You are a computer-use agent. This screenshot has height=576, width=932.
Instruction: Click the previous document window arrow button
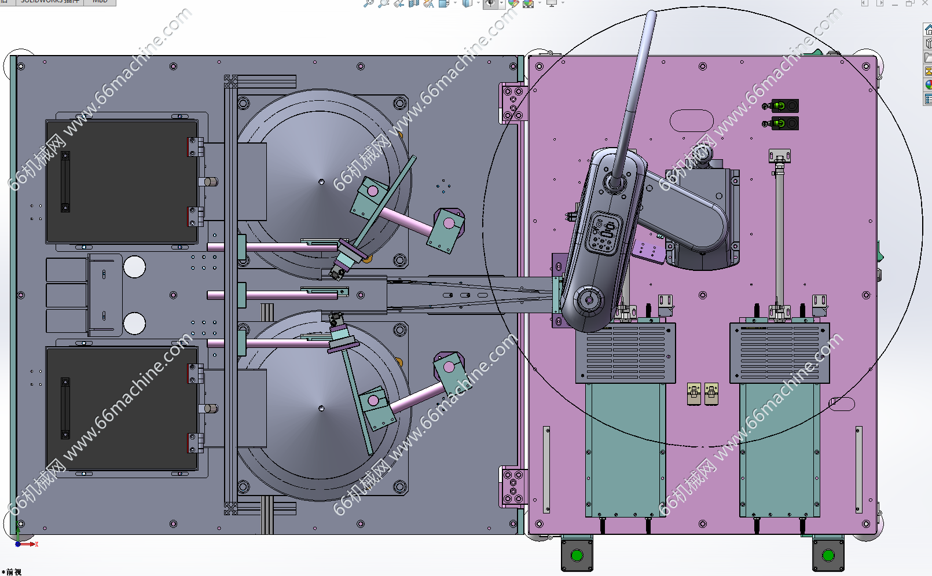(x=864, y=3)
